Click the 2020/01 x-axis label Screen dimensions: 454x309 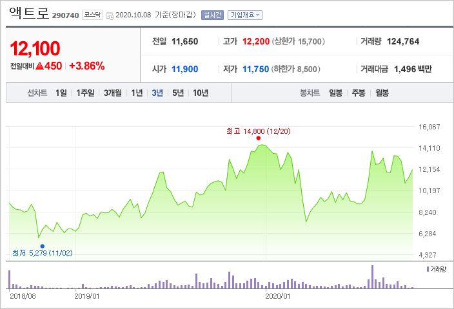point(278,296)
